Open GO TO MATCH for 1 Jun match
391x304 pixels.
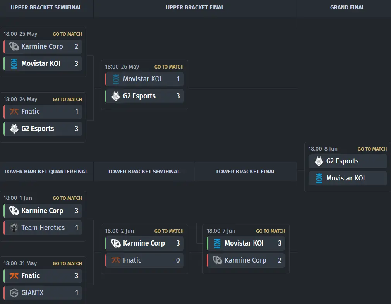[67, 198]
